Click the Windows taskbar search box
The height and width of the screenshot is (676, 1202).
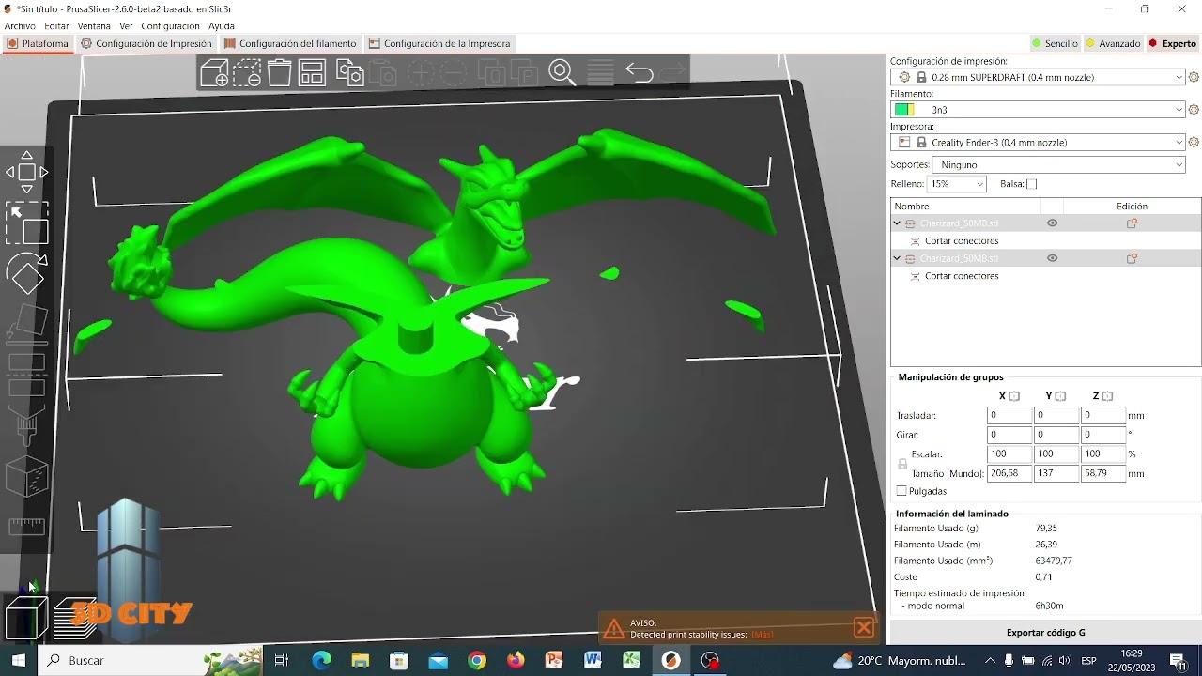[150, 660]
